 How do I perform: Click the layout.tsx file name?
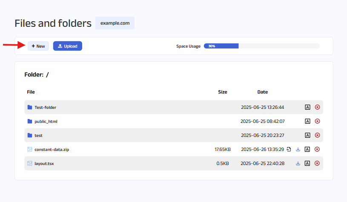click(44, 163)
